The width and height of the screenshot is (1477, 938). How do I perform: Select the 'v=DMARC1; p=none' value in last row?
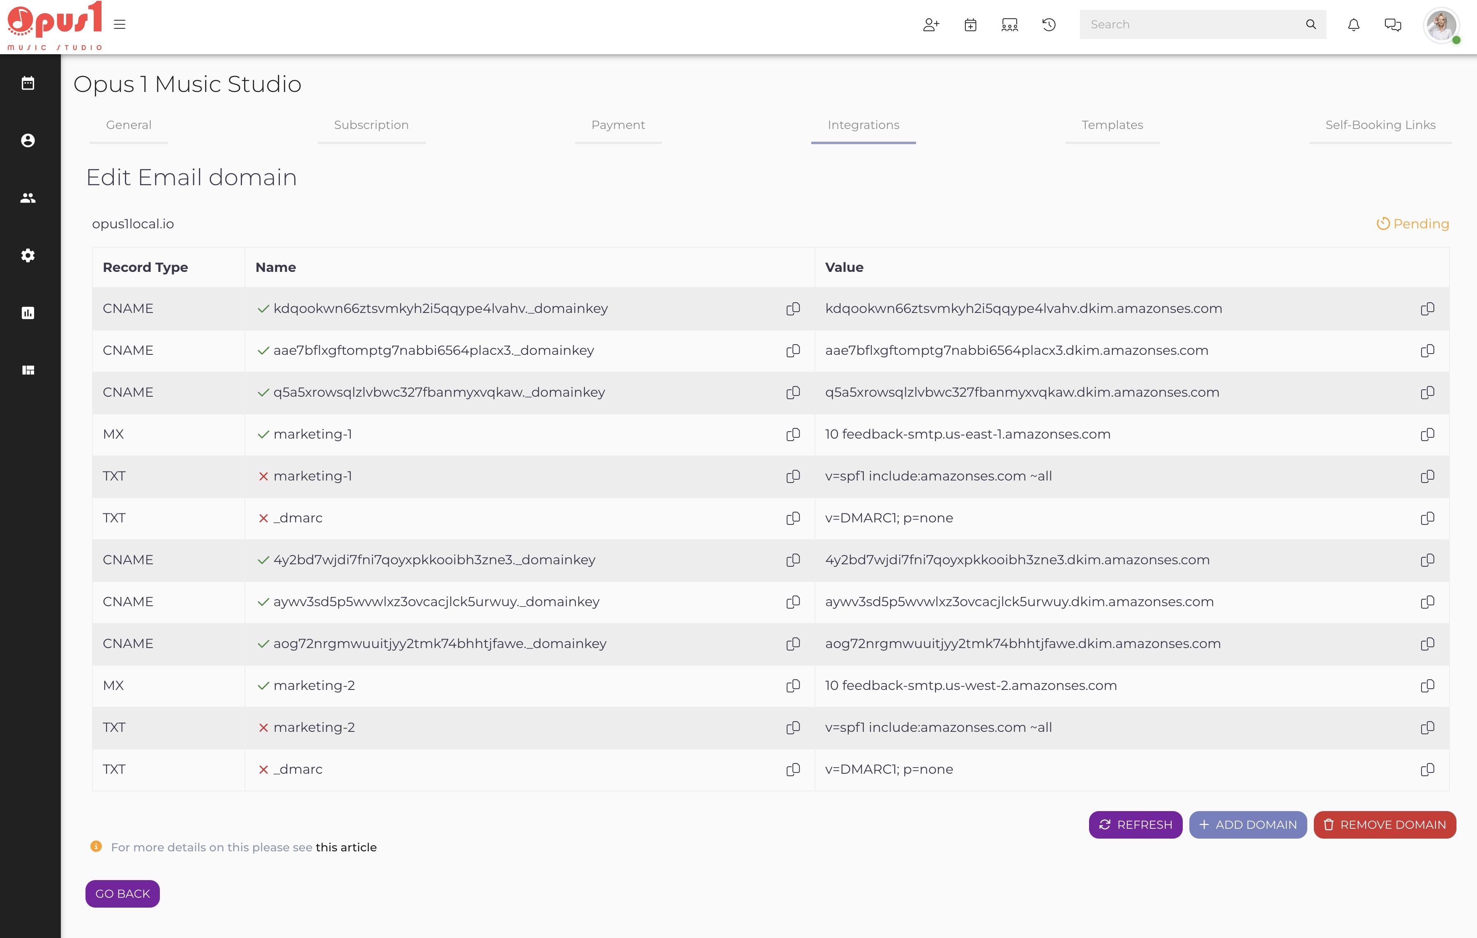tap(889, 769)
